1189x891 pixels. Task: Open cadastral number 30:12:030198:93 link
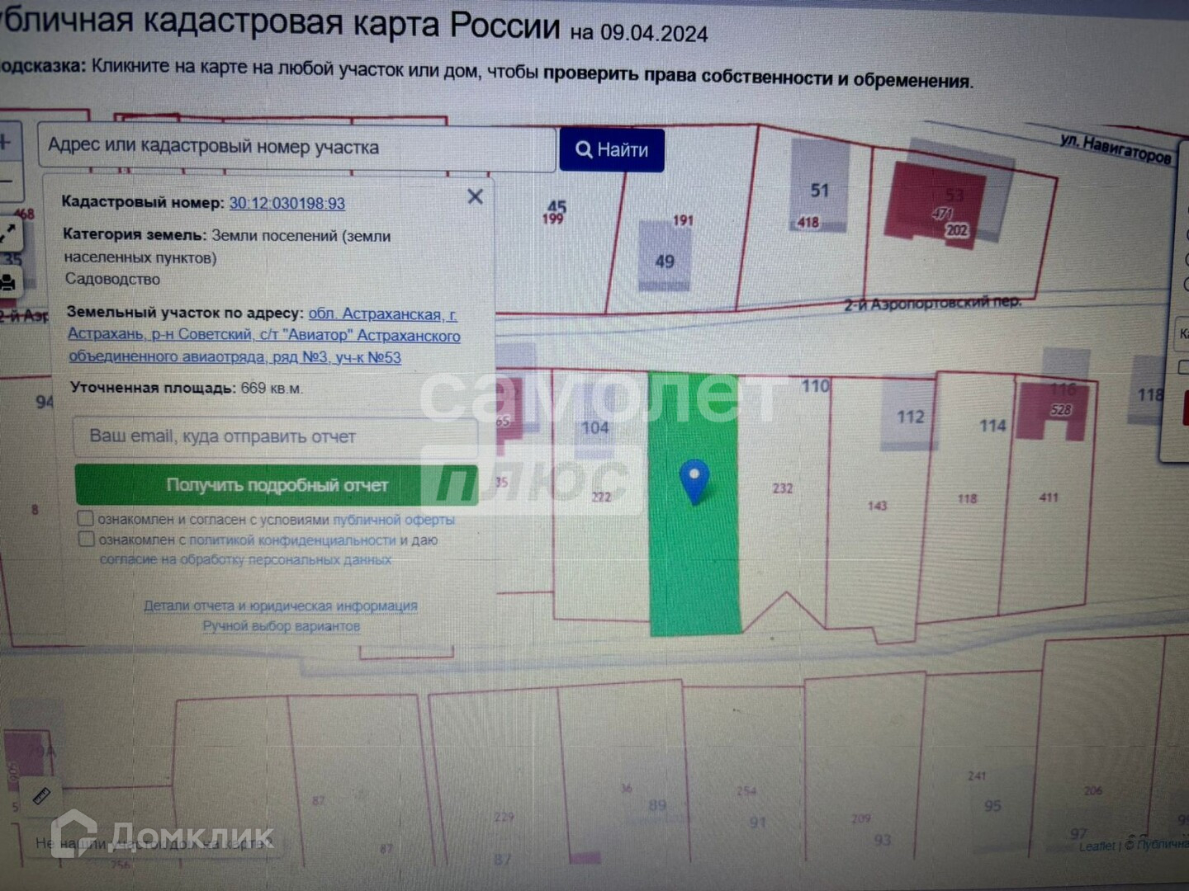[x=287, y=203]
